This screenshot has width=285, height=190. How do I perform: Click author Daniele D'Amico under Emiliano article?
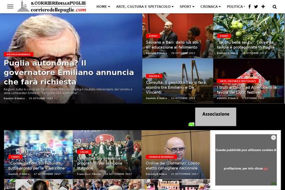(x=14, y=98)
